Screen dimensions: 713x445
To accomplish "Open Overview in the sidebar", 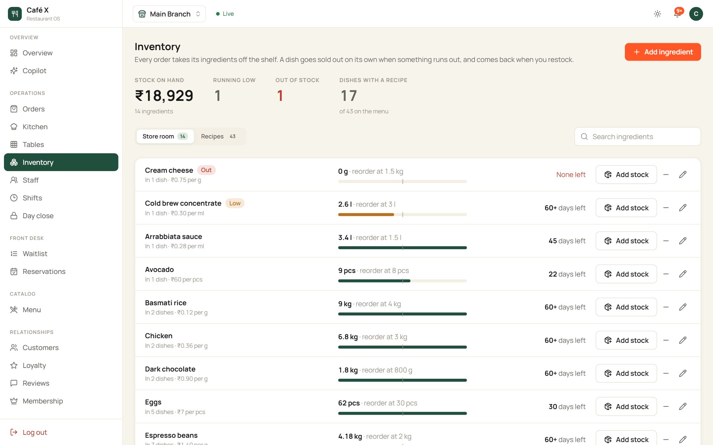I will coord(61,53).
